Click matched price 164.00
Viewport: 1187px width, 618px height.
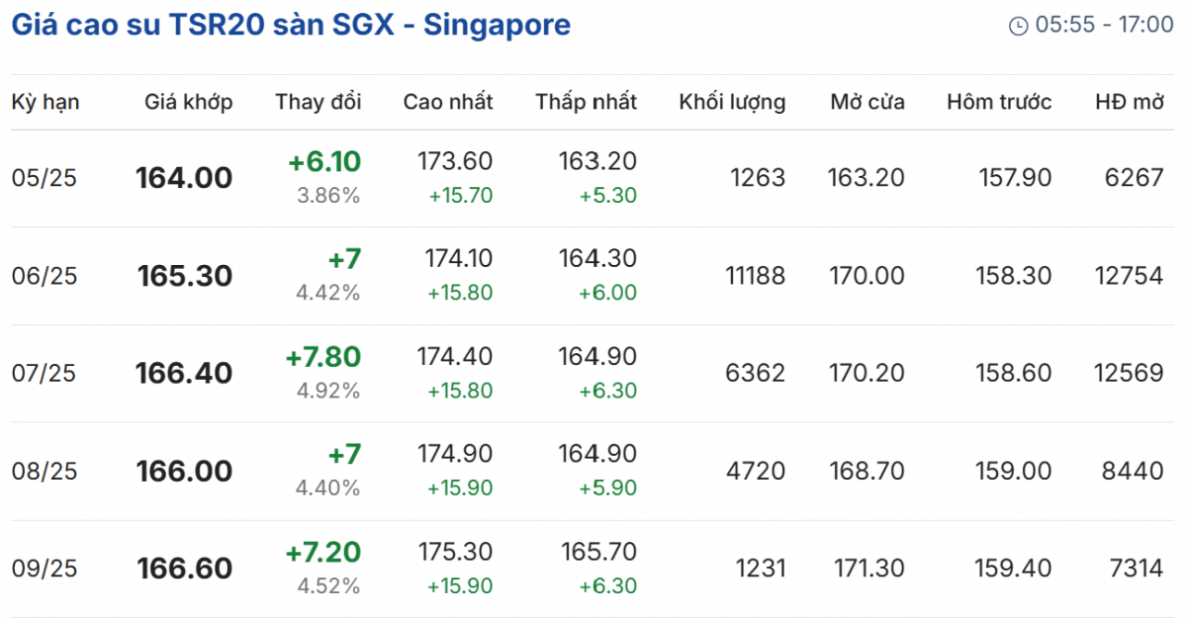[x=184, y=178]
